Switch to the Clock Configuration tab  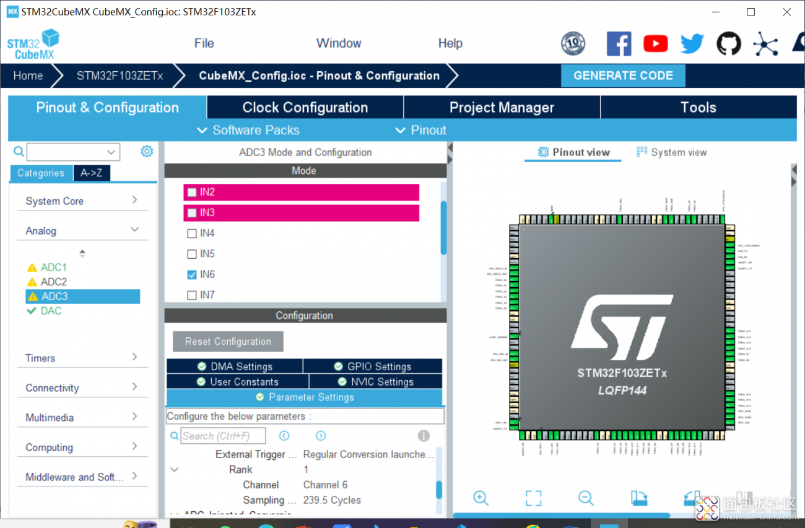(305, 107)
